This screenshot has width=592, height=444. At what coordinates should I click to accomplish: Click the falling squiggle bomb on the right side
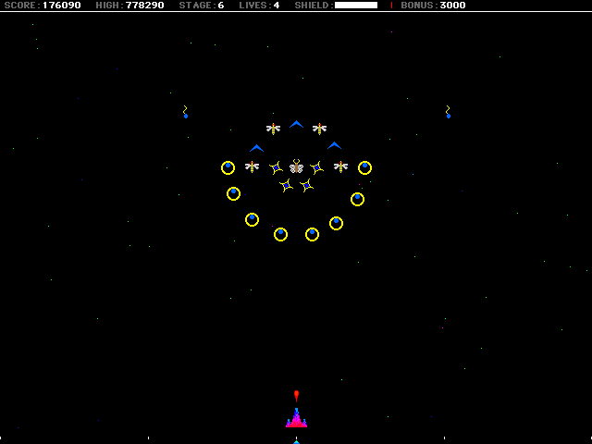coord(448,112)
